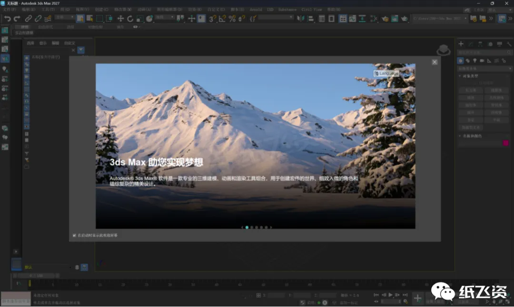Activate the Select and Place tool
The height and width of the screenshot is (307, 514).
[x=149, y=19]
